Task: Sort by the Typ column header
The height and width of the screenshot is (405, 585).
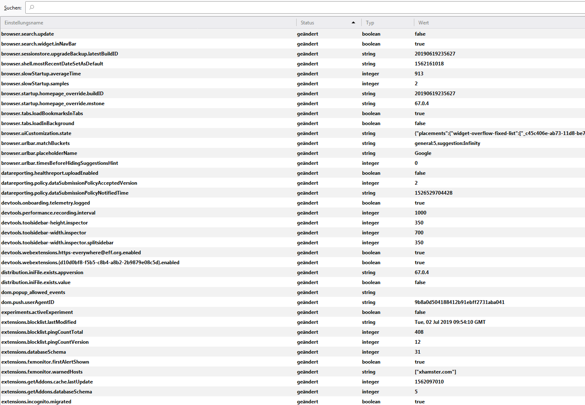Action: 370,23
